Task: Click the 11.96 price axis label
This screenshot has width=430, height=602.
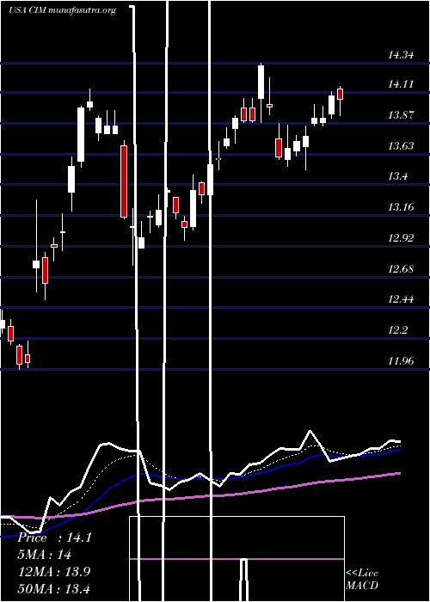Action: [x=401, y=360]
